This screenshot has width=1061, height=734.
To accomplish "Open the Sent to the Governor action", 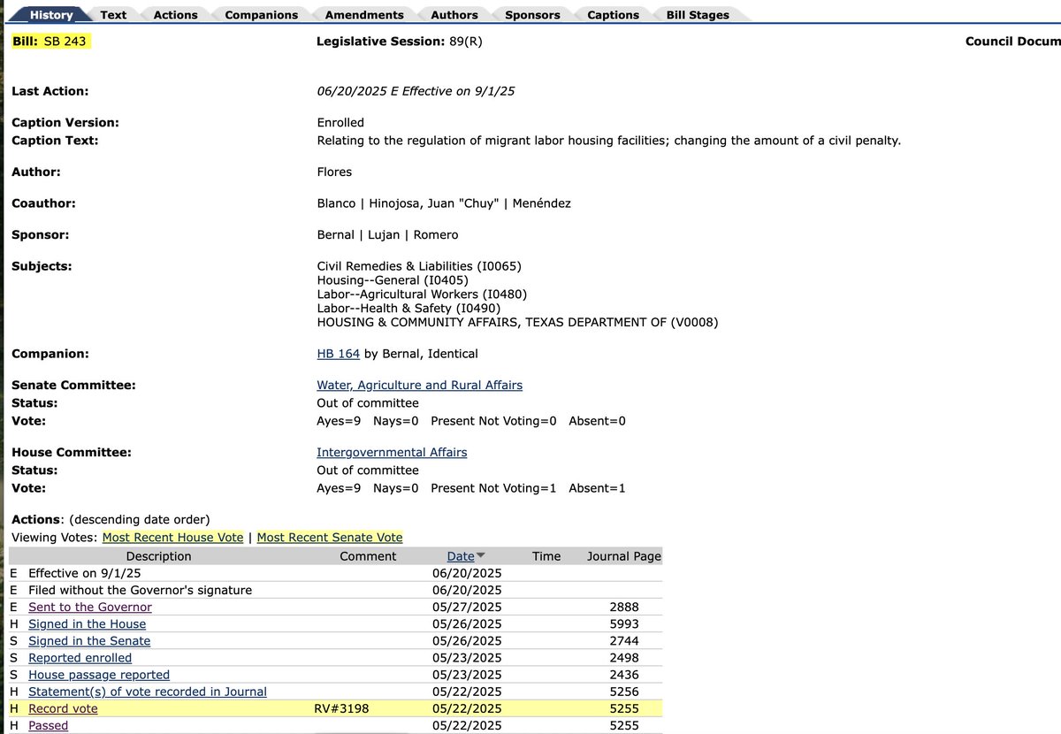I will coord(89,608).
